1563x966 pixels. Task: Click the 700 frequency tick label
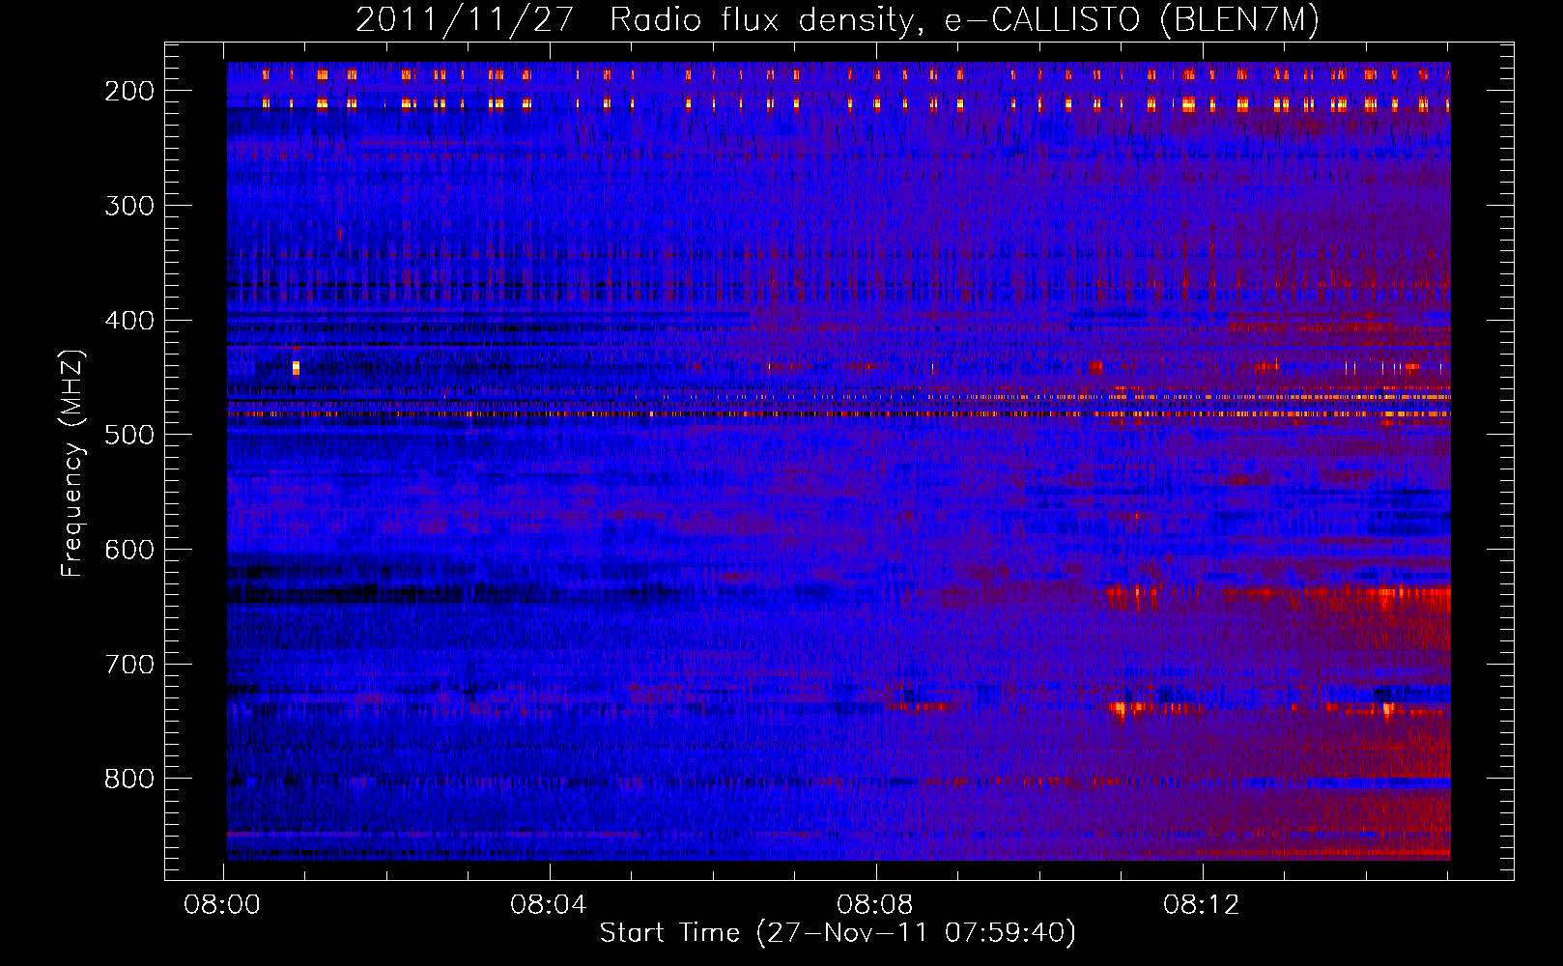click(128, 665)
